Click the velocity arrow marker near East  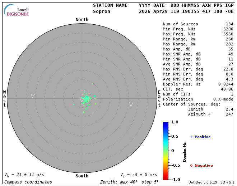click(131, 104)
